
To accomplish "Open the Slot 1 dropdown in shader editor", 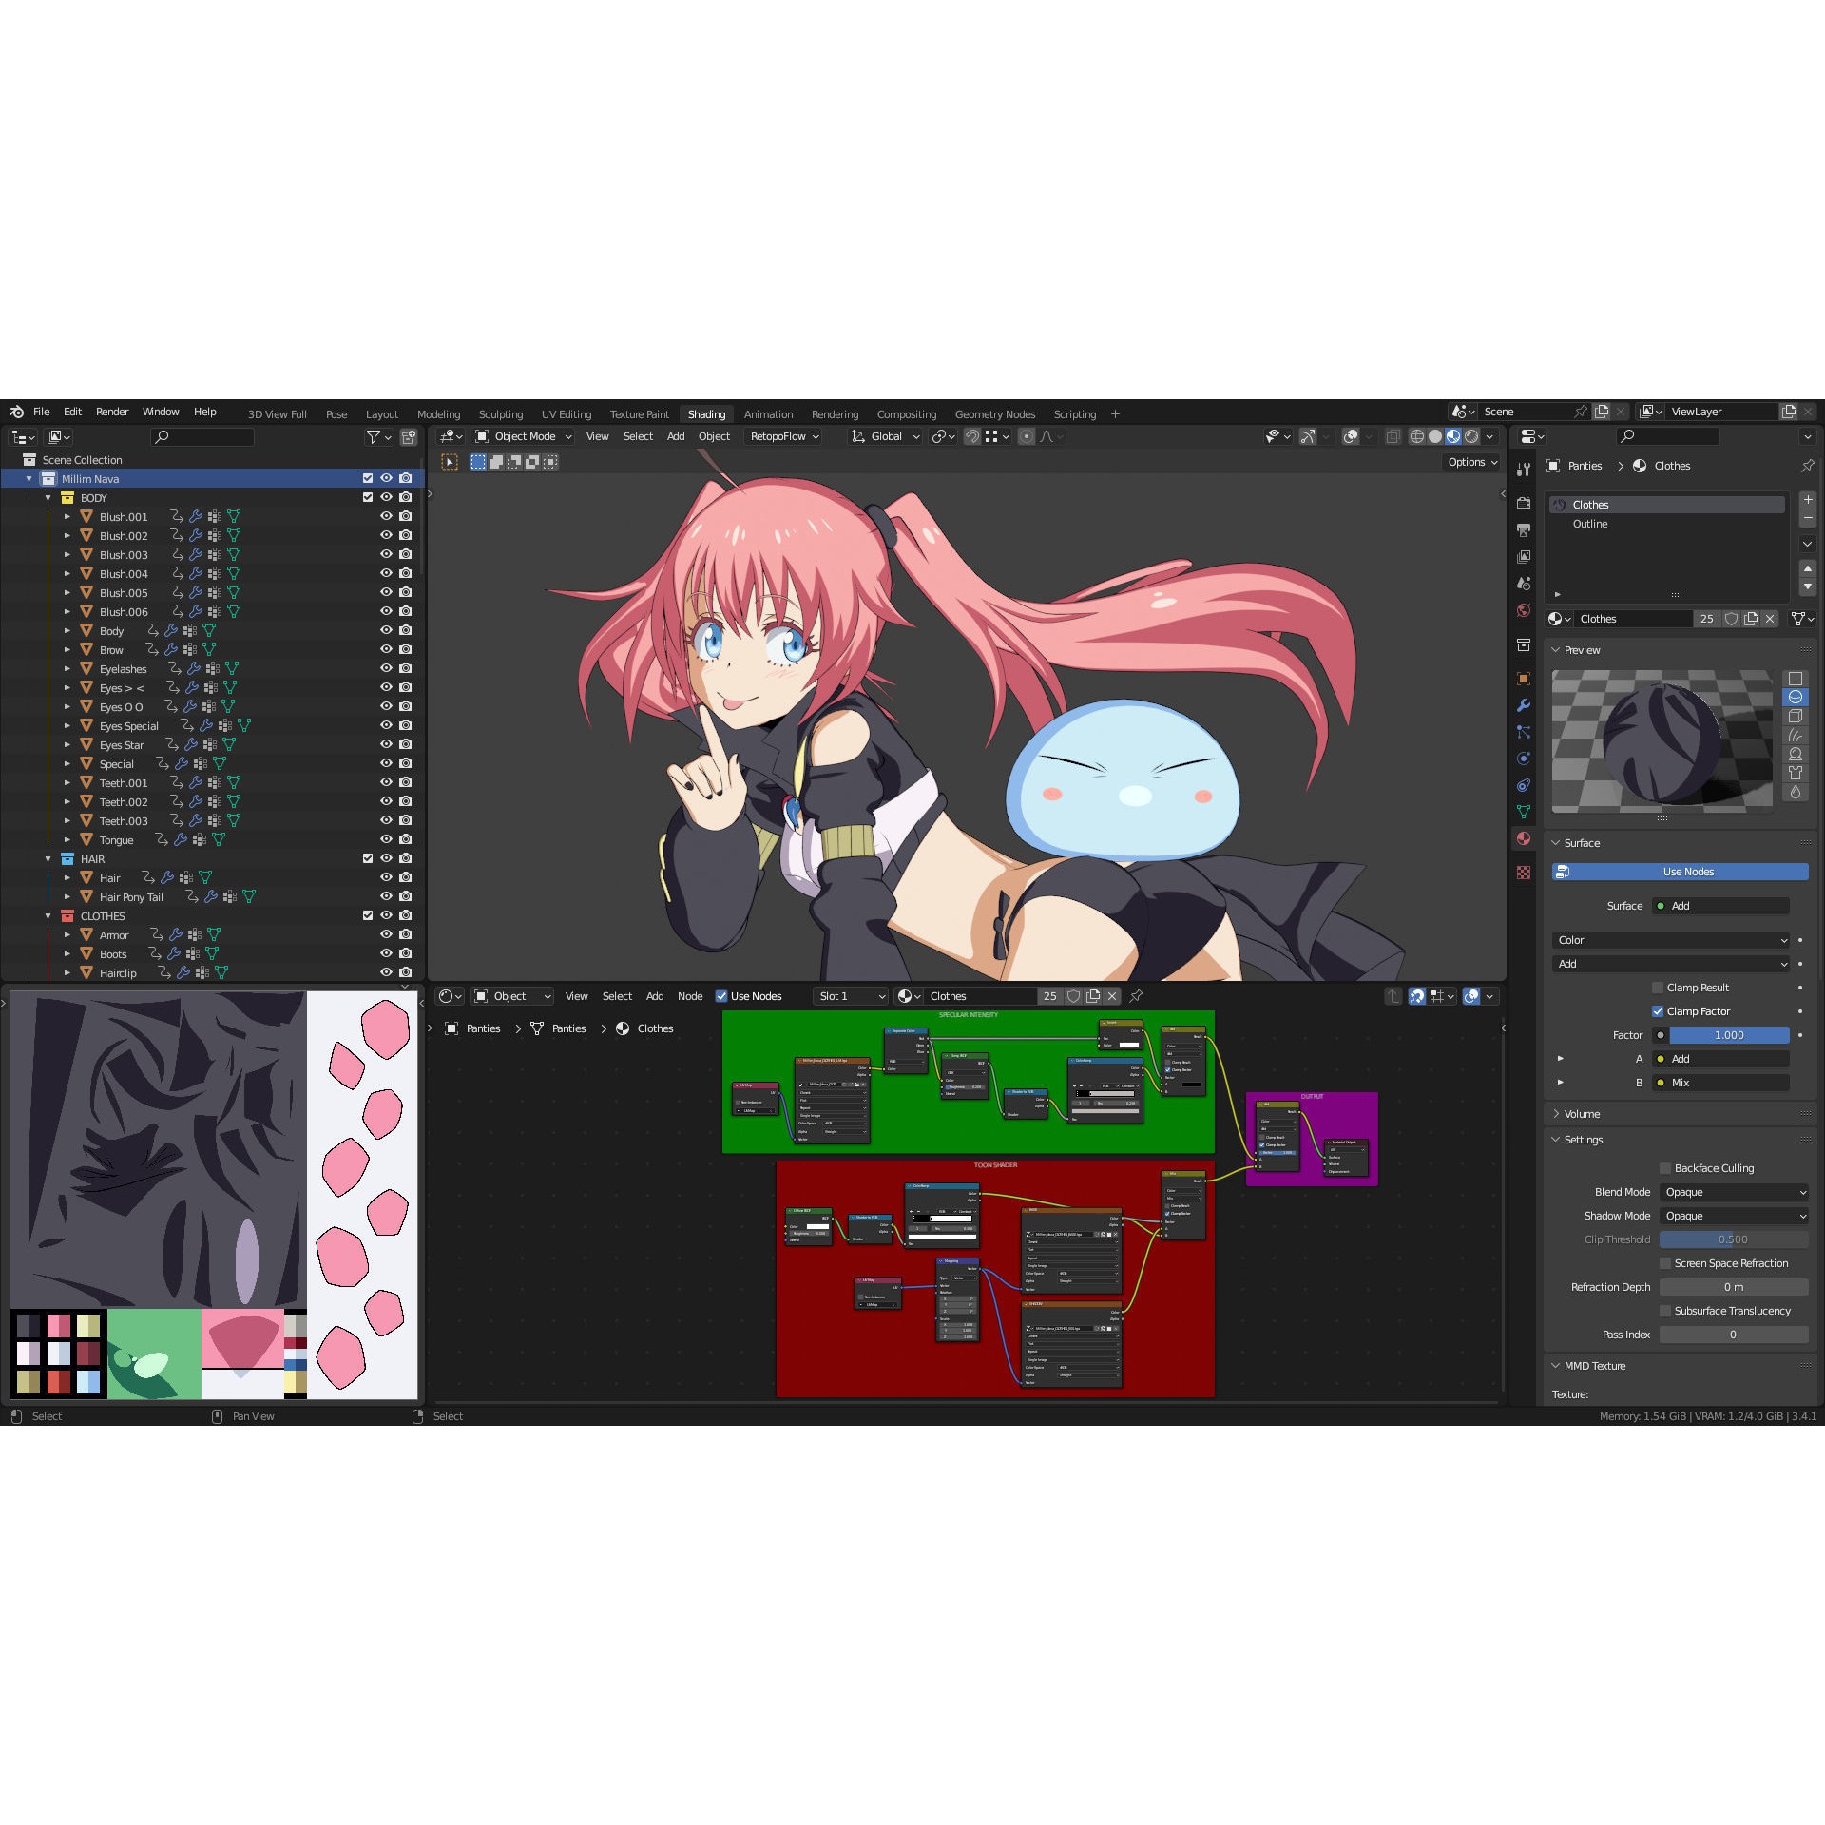I will (x=850, y=995).
